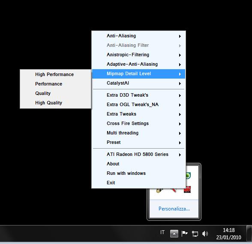This screenshot has width=252, height=244.
Task: Open the network connection tray icon
Action: tap(195, 234)
